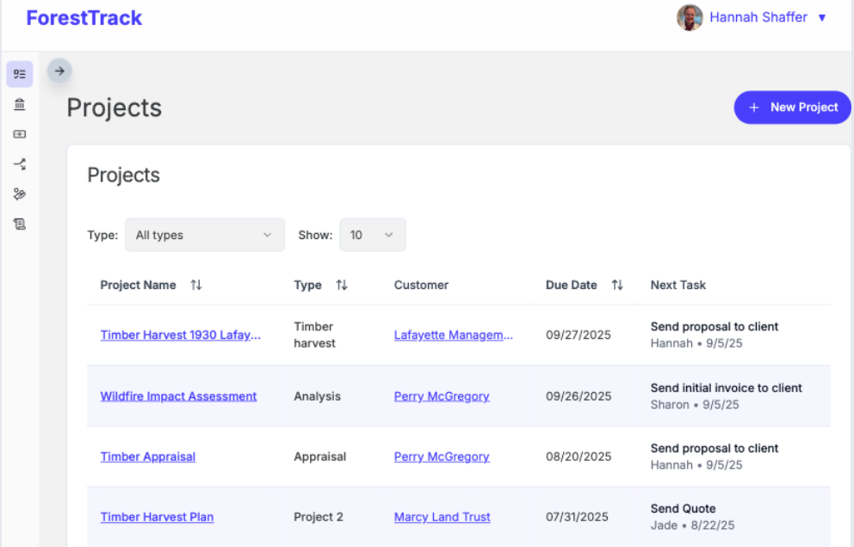Image resolution: width=854 pixels, height=547 pixels.
Task: Click the ForestTrack logo
Action: tap(84, 18)
